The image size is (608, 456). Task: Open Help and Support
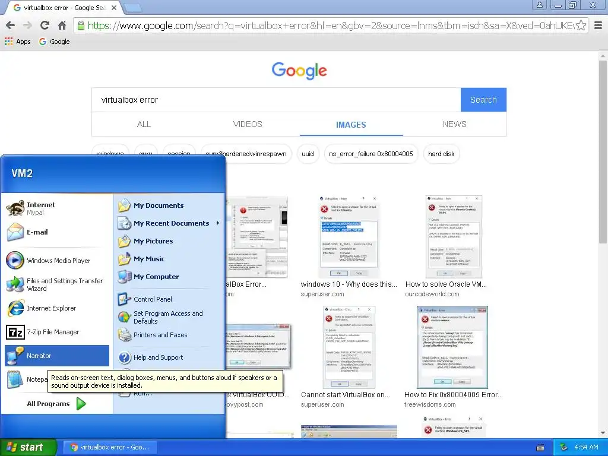169,357
